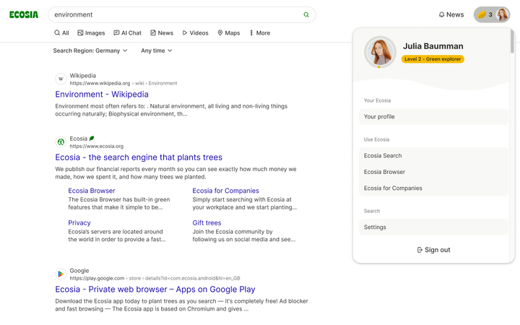Open the Gift trees sitelink
This screenshot has width=520, height=325.
[207, 223]
